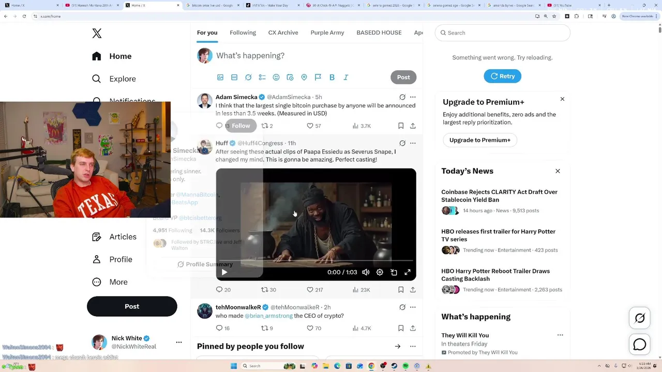Go to Profile in the sidebar

tap(112, 259)
